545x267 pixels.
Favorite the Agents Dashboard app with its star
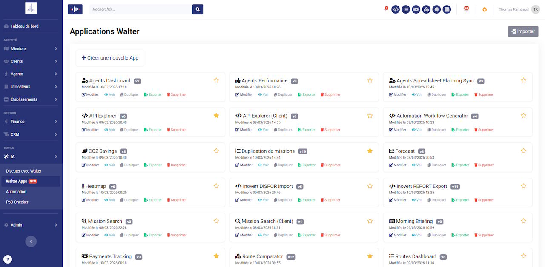tap(216, 80)
